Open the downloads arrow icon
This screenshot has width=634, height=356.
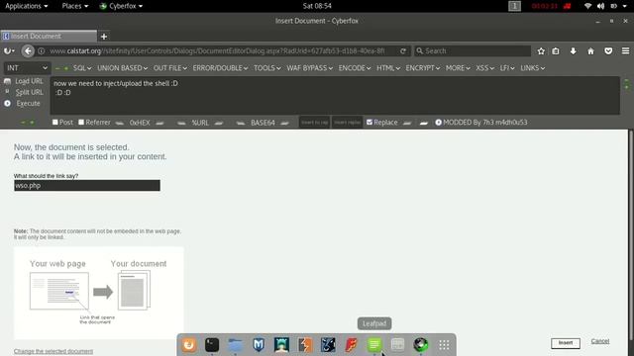click(x=573, y=50)
